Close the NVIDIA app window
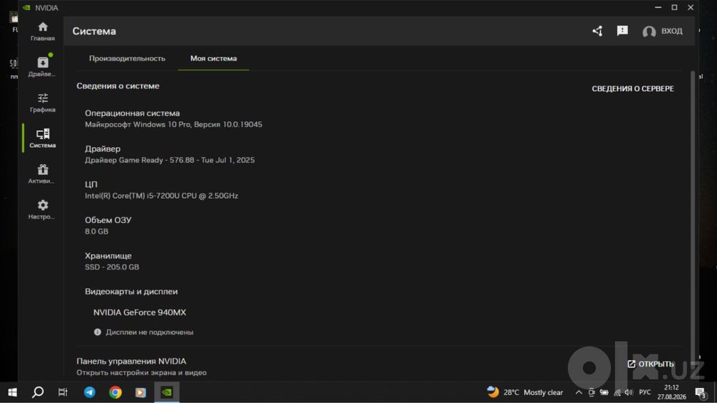 pyautogui.click(x=690, y=7)
